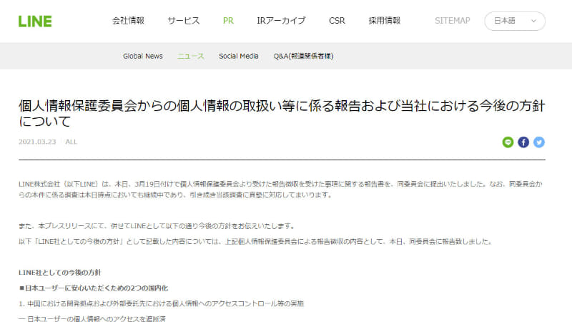Viewport: 572px width, 322px height.
Task: Open Q&A(報道関係者様) tab
Action: [303, 56]
